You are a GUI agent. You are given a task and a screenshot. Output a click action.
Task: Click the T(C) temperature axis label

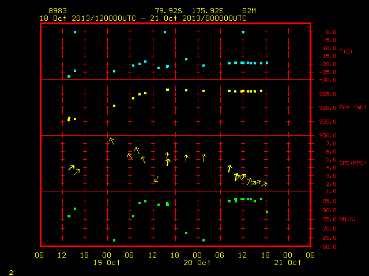346,51
